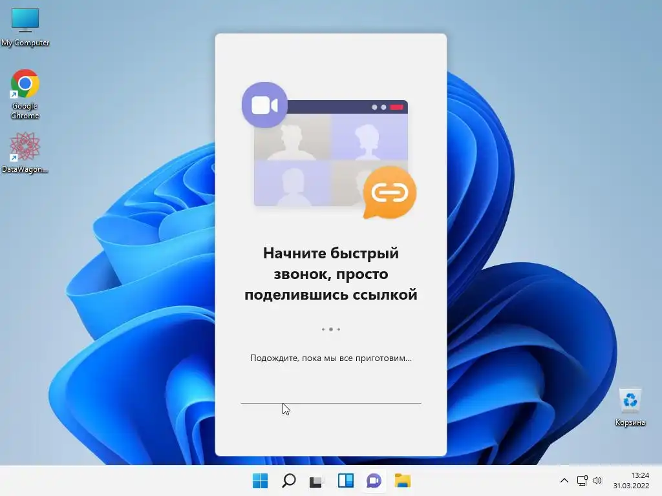Viewport: 662px width, 496px height.
Task: Open the volume speaker tray icon
Action: coord(597,480)
